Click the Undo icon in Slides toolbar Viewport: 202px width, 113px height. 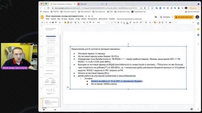(47, 23)
